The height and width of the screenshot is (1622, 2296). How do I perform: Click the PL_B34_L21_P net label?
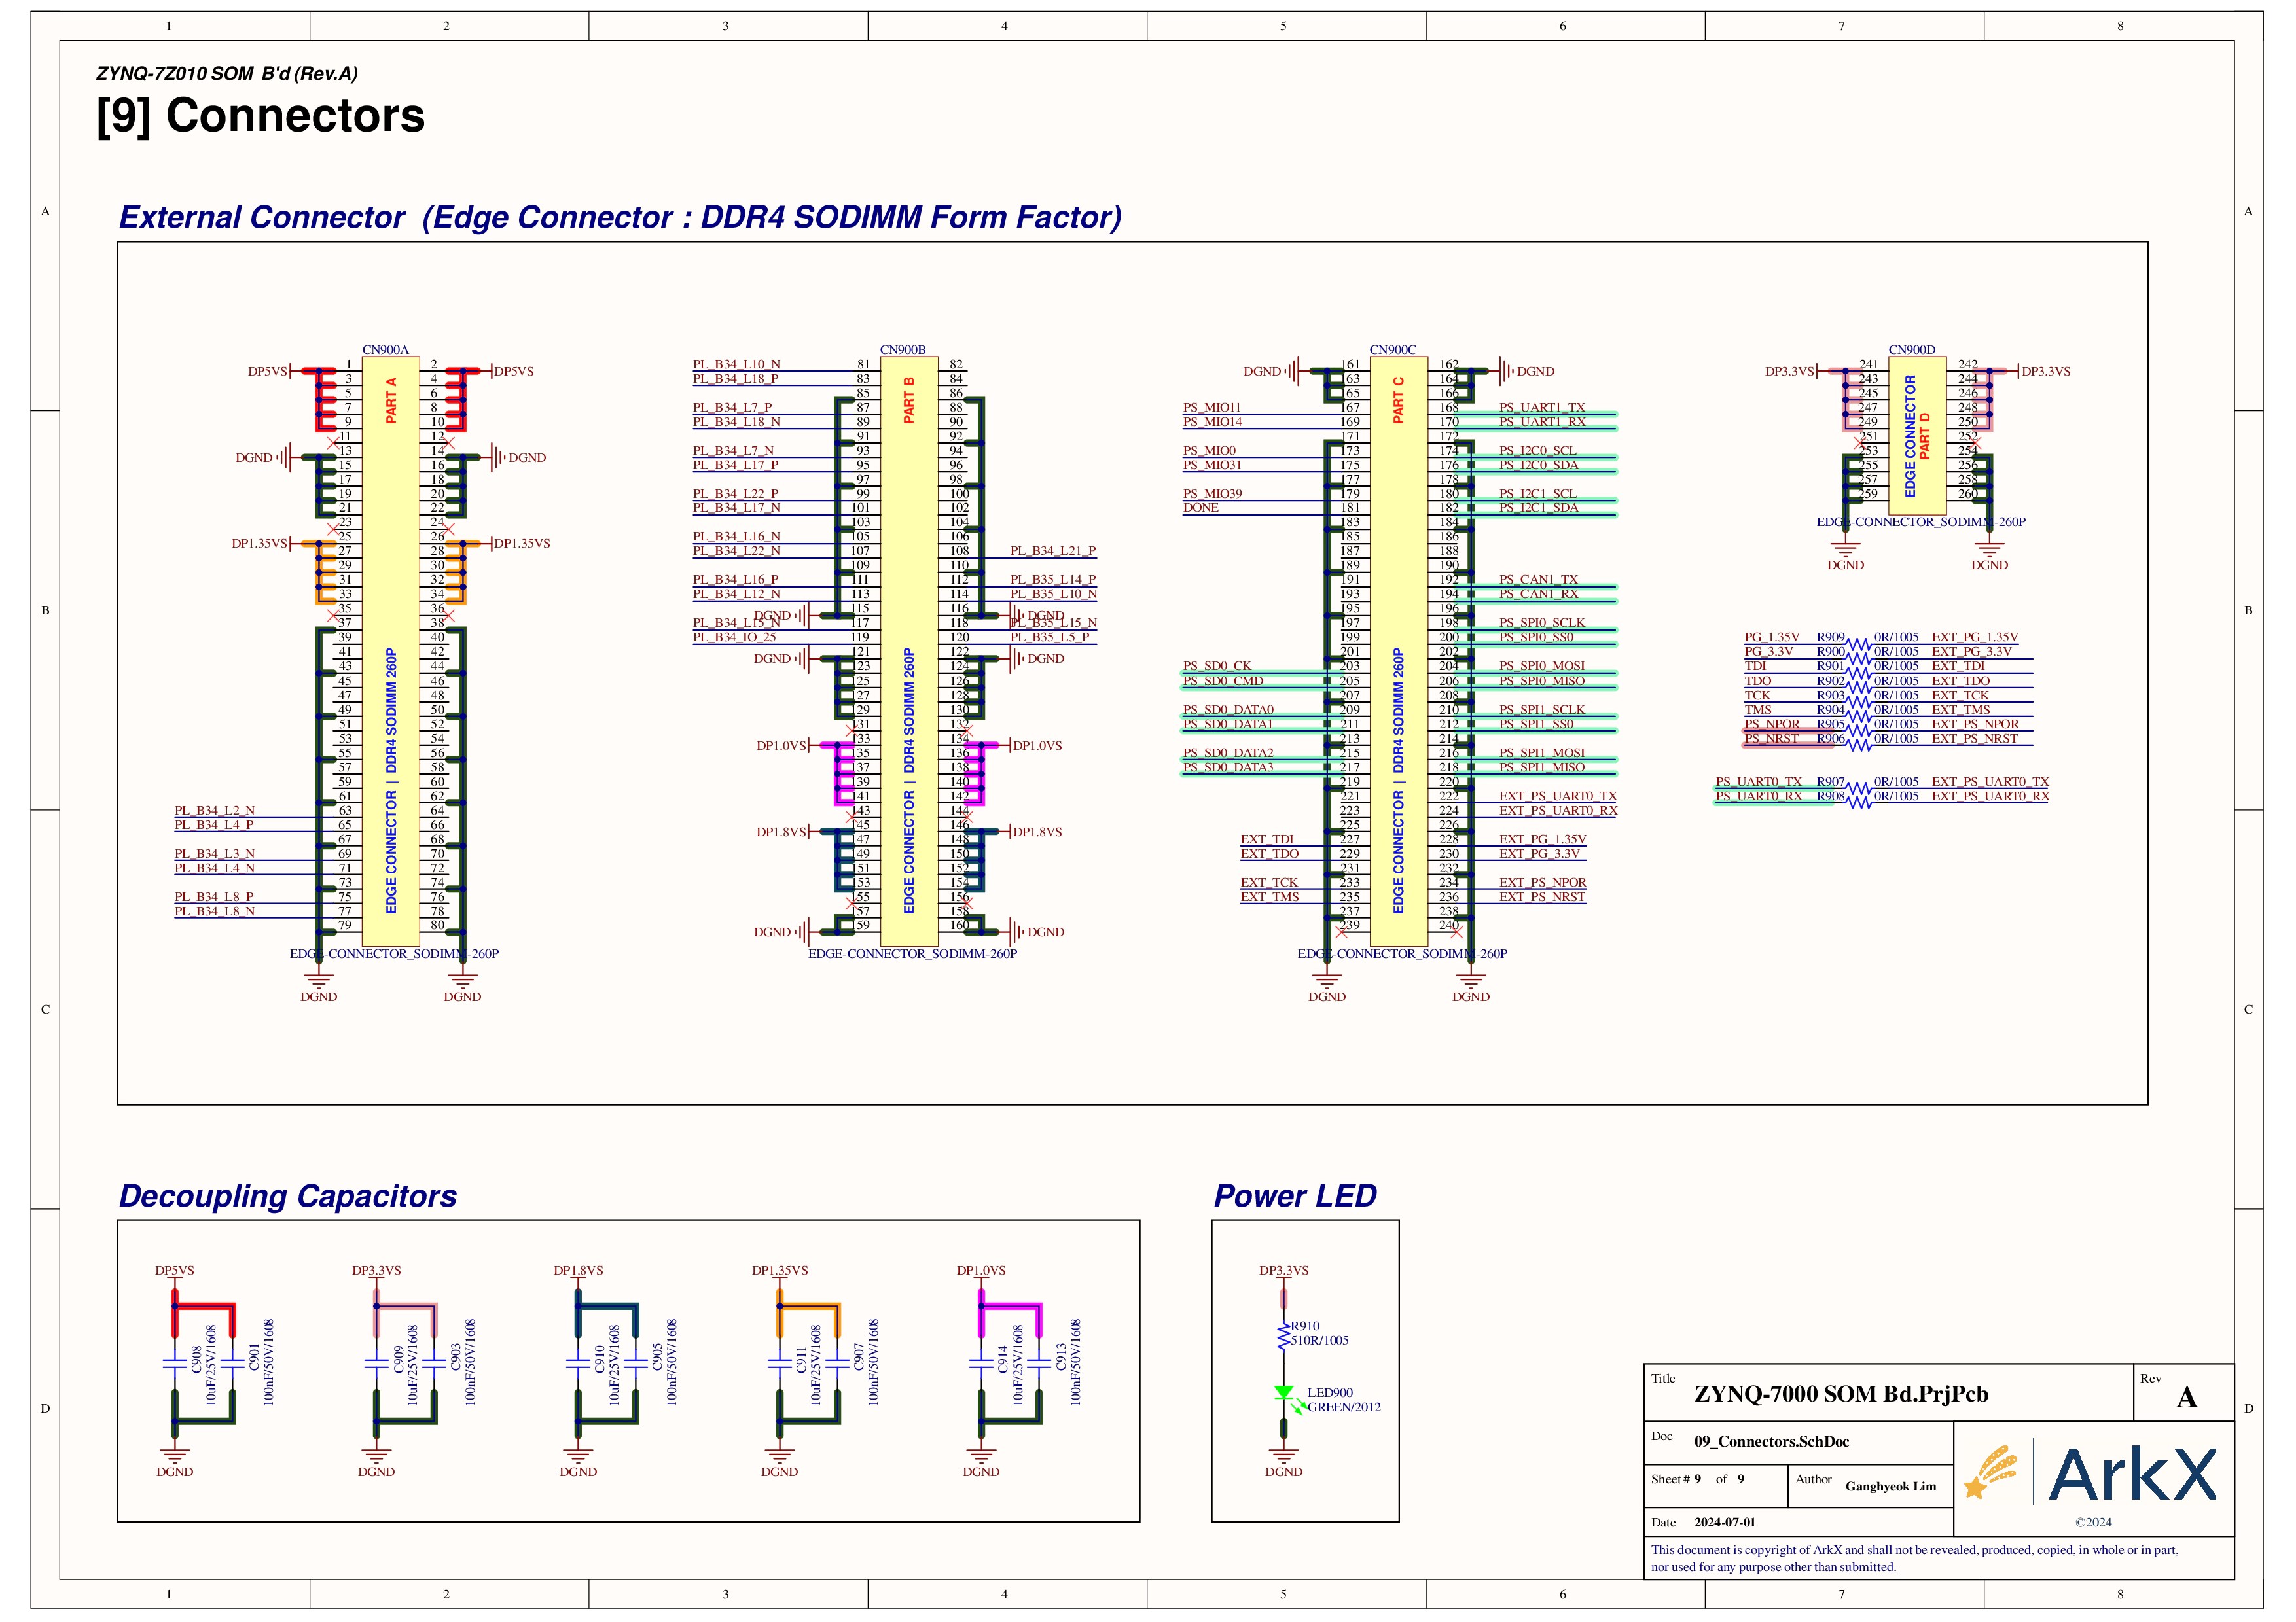[x=1053, y=551]
